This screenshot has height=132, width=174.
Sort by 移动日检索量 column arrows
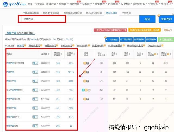click(x=170, y=54)
